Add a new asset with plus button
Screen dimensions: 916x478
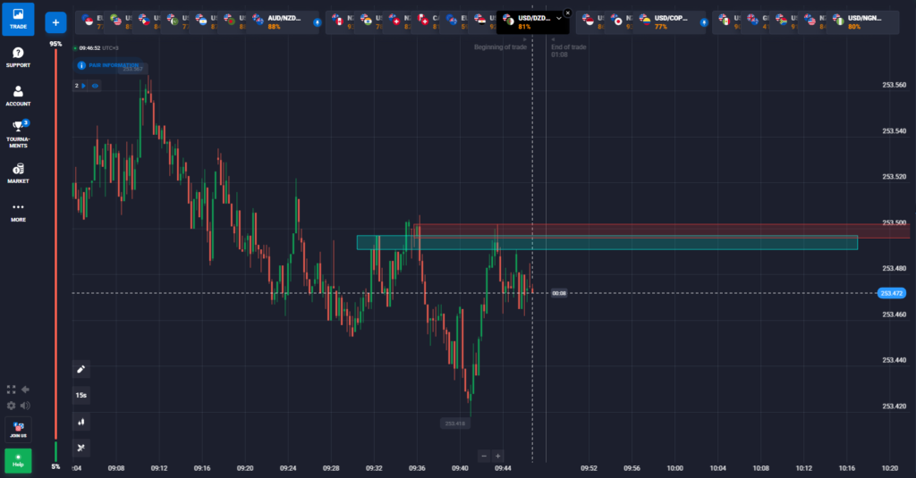pyautogui.click(x=55, y=21)
